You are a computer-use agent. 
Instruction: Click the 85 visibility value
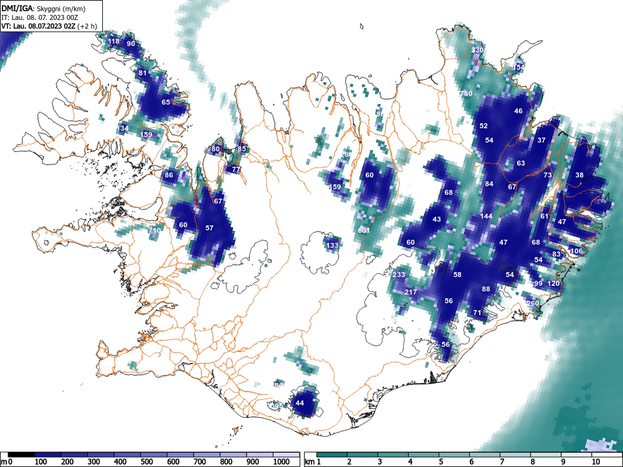[242, 149]
